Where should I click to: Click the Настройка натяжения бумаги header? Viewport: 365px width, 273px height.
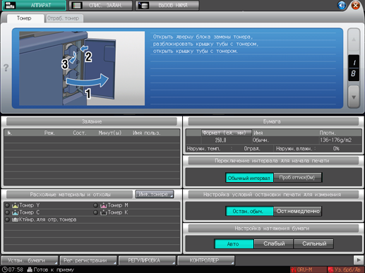pyautogui.click(x=273, y=229)
